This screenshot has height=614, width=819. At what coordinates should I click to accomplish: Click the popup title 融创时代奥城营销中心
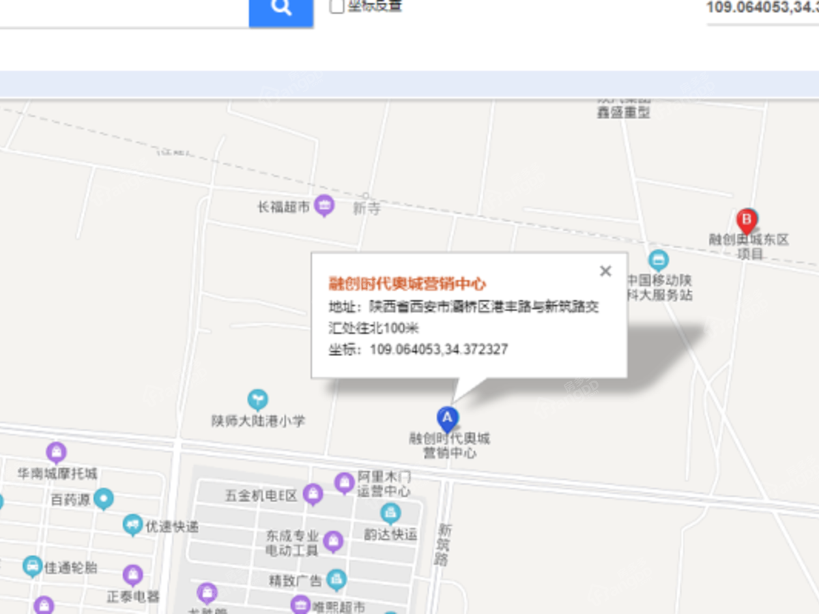click(x=407, y=284)
